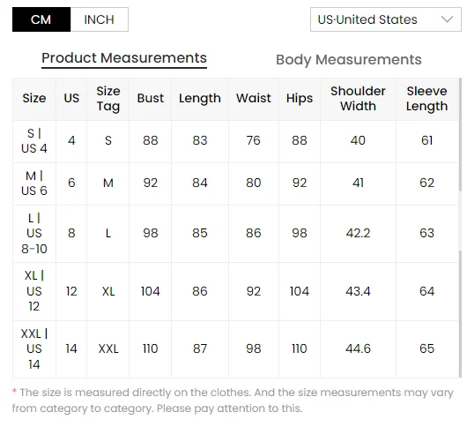Click the 42.2 shoulder width cell

pos(358,234)
